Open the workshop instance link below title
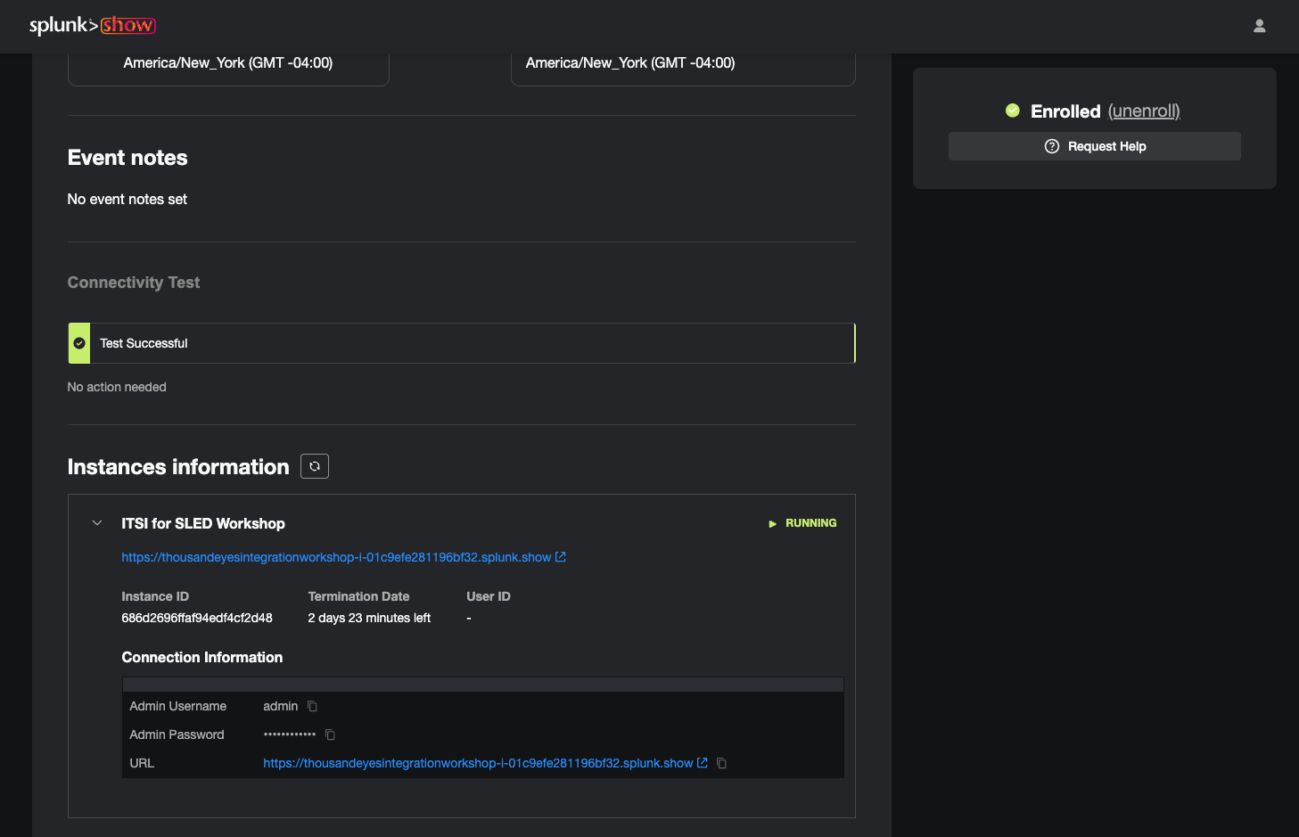This screenshot has width=1299, height=837. (336, 557)
